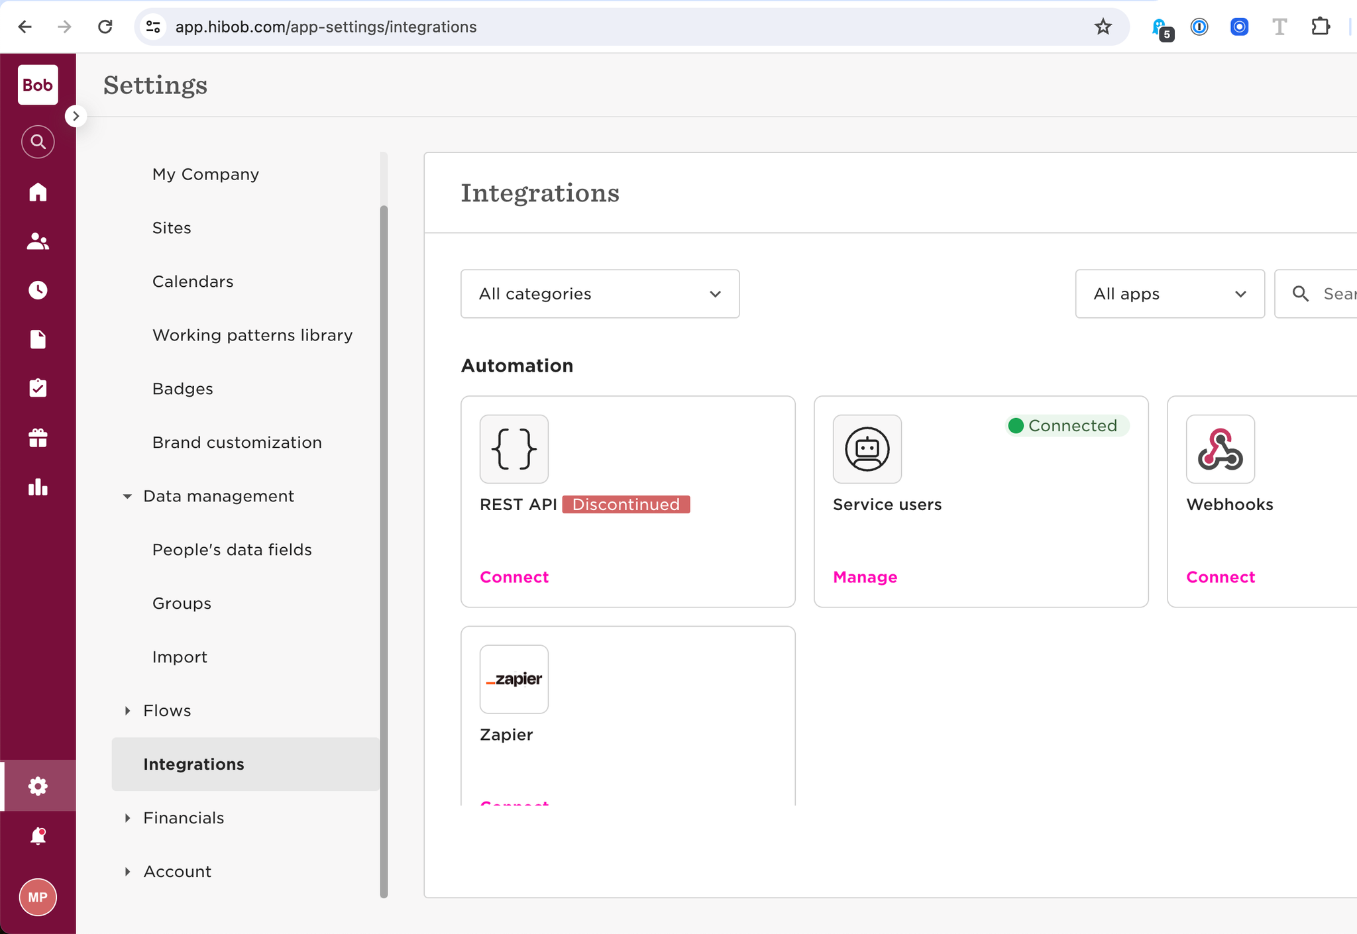Click the notifications bell icon
The width and height of the screenshot is (1357, 934).
point(38,836)
